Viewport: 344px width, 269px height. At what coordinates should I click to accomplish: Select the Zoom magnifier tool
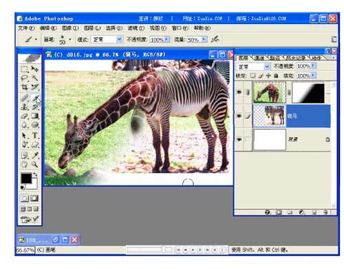click(35, 164)
